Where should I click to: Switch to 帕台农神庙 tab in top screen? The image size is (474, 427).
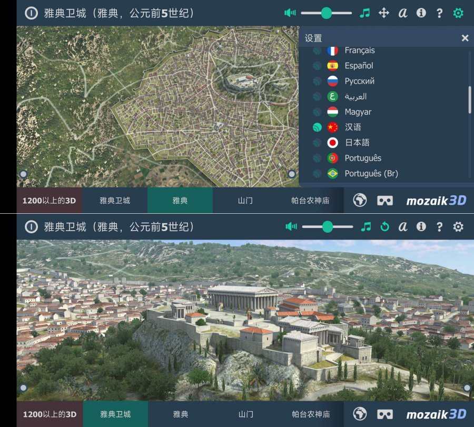[x=310, y=201]
